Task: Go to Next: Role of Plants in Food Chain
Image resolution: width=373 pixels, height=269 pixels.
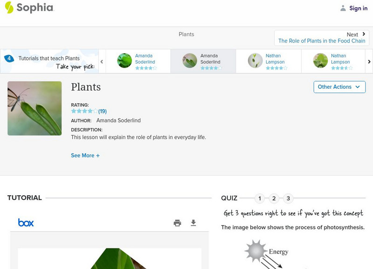Action: [x=322, y=38]
